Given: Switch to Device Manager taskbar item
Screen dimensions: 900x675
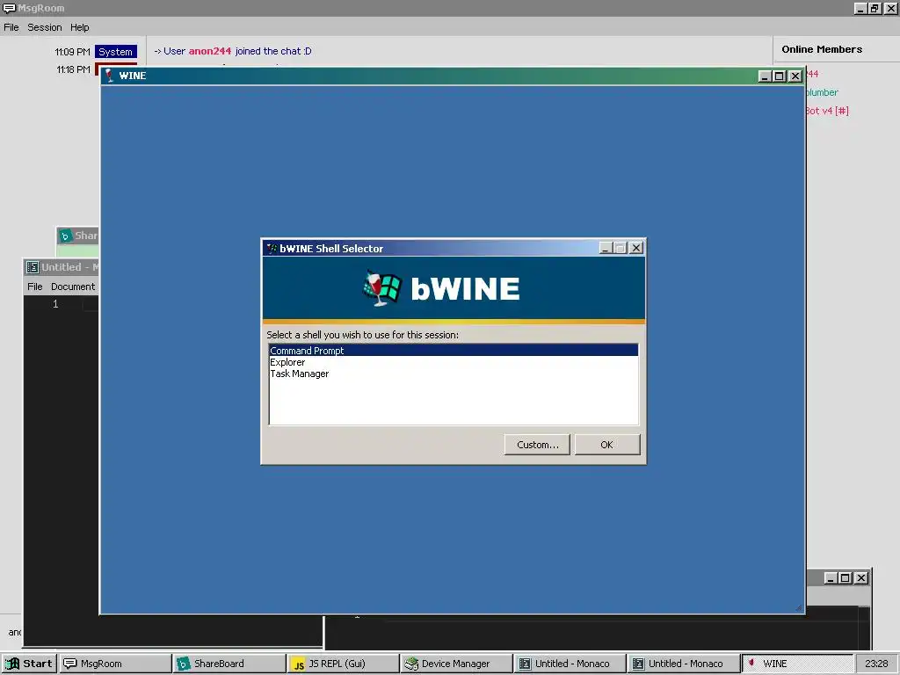Looking at the screenshot, I should pos(457,664).
